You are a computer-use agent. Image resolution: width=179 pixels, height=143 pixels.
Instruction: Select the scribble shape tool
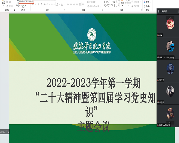pyautogui.click(x=108, y=5)
